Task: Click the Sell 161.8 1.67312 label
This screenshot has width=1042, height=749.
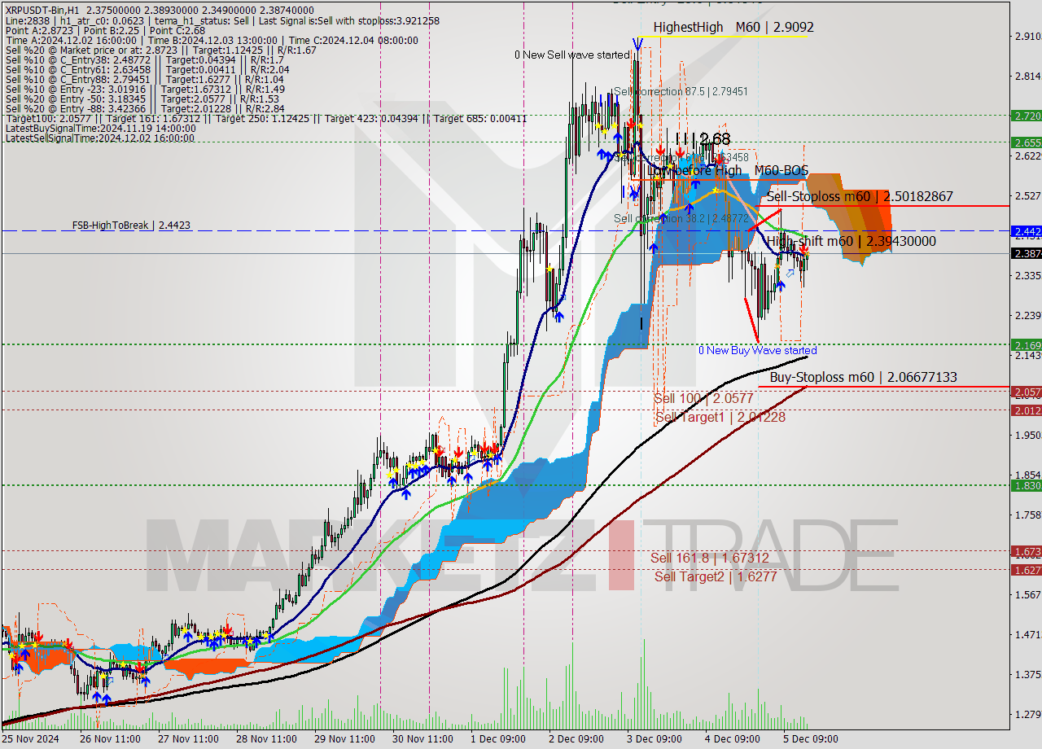Action: tap(709, 558)
